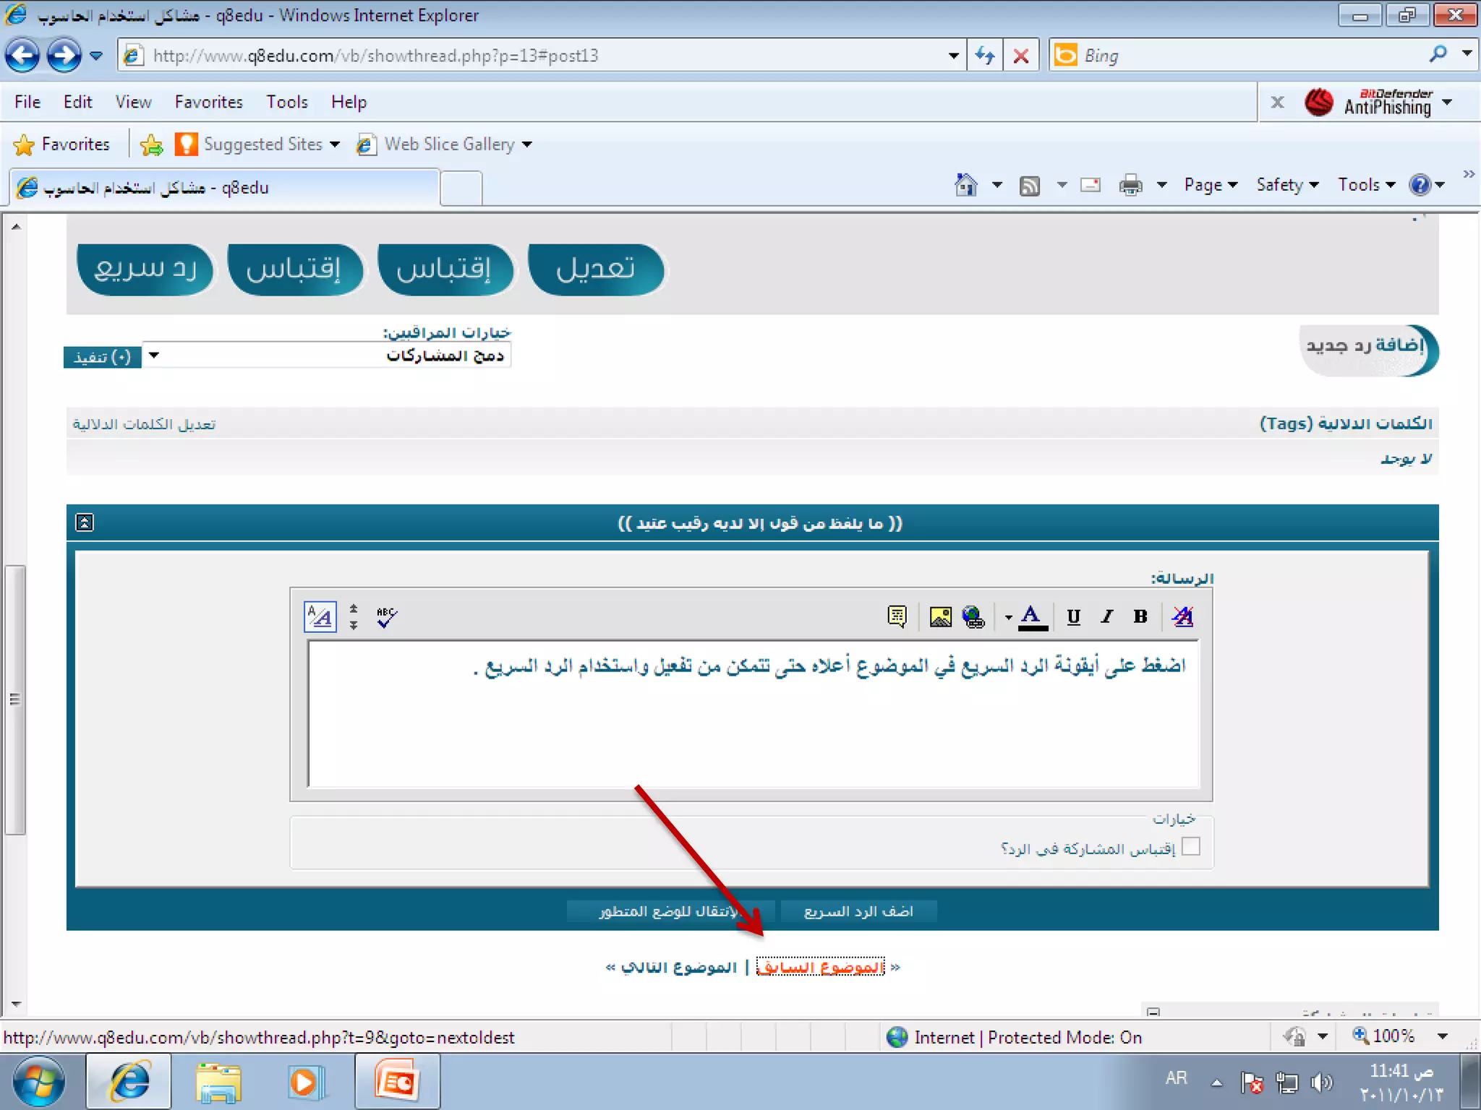Click the blue Quick Reply رد سريع button
This screenshot has width=1481, height=1110.
point(145,269)
